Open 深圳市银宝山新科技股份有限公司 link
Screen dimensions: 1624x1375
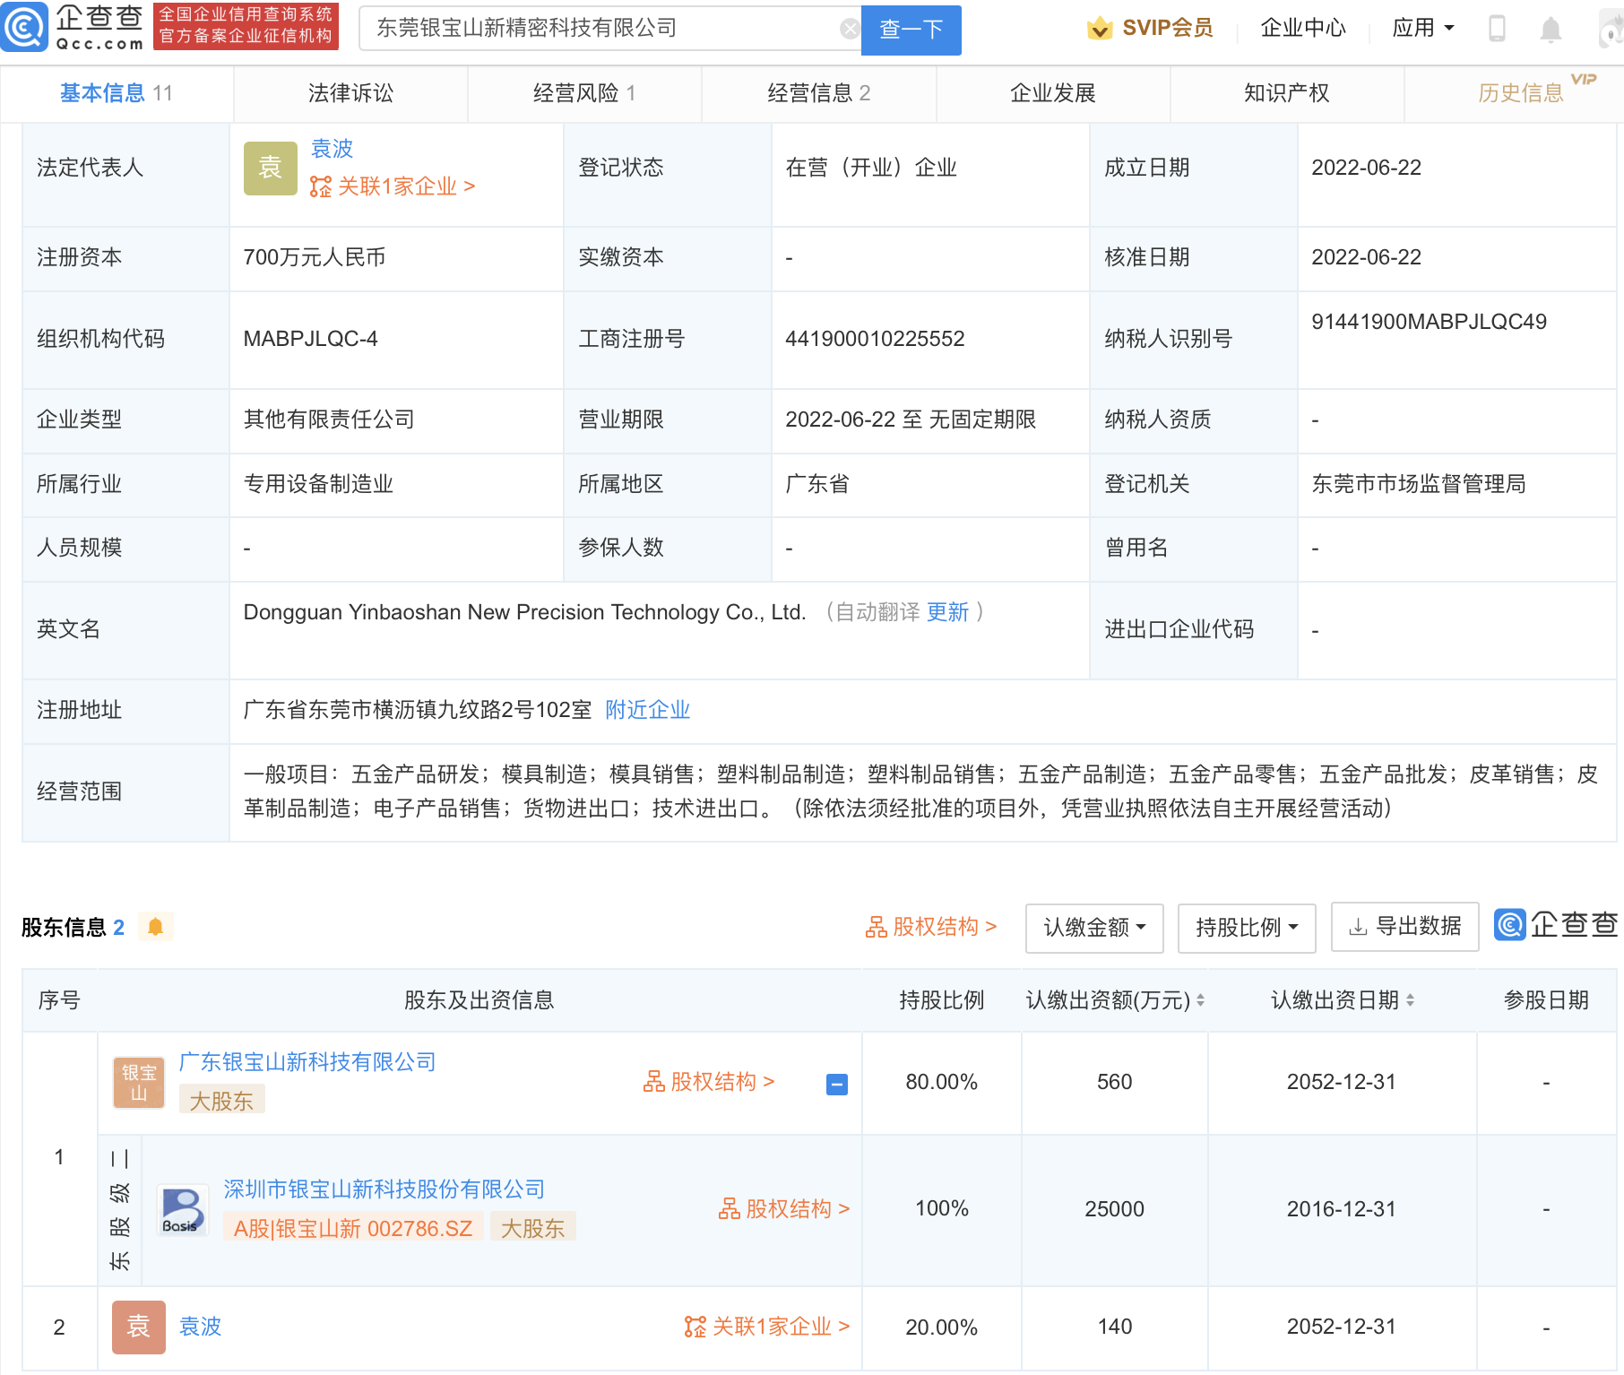coord(384,1189)
